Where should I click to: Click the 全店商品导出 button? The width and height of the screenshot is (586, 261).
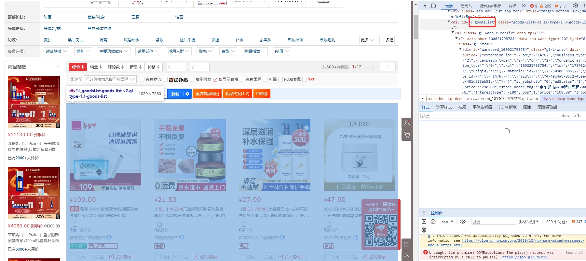point(207,94)
